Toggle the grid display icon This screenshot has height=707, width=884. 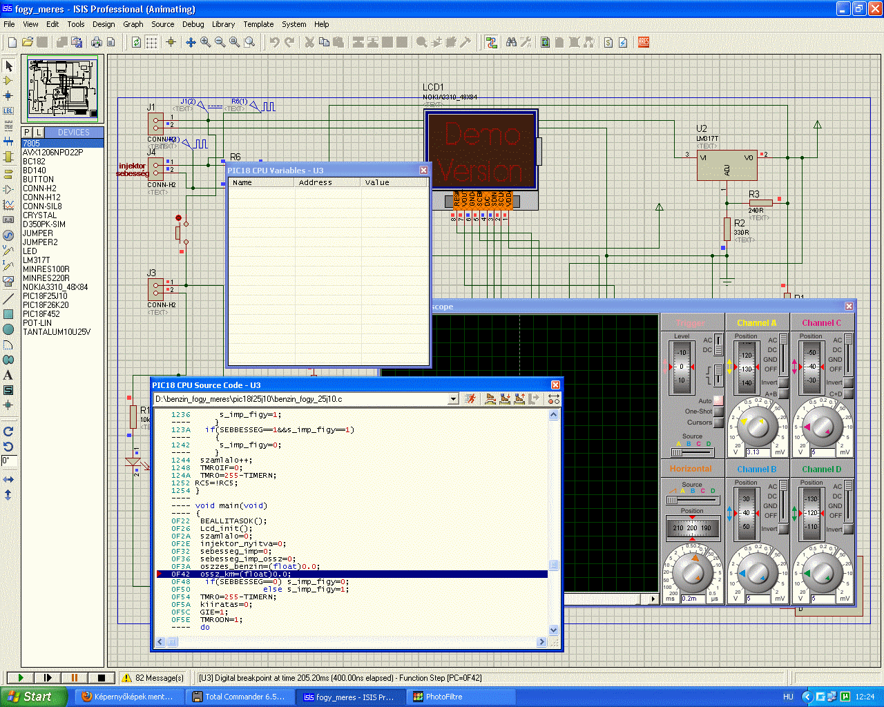151,42
